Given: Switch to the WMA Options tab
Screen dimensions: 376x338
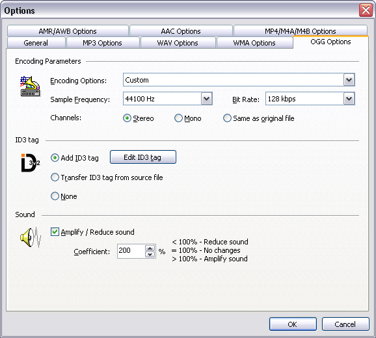Looking at the screenshot, I should click(254, 43).
